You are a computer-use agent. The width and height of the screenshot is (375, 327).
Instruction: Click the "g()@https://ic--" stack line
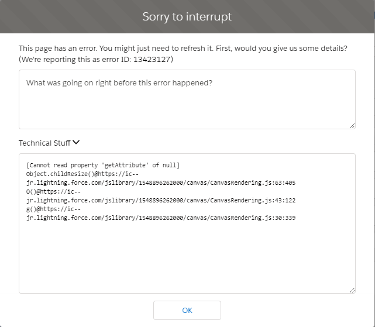53,209
